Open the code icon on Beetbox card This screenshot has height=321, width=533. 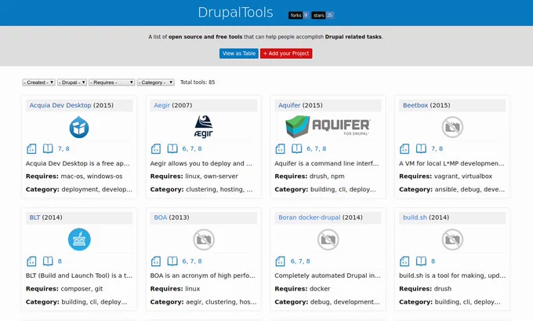405,149
